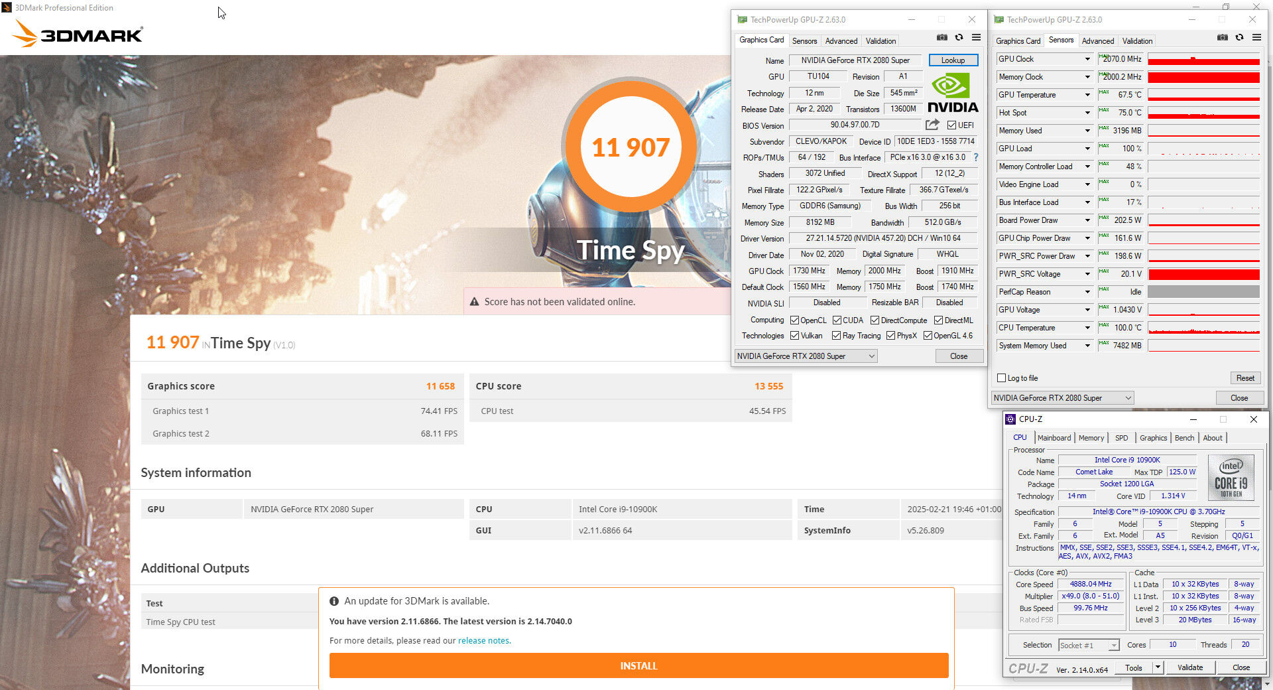The image size is (1273, 690).
Task: Toggle the Ray Tracing checkbox
Action: pos(837,336)
